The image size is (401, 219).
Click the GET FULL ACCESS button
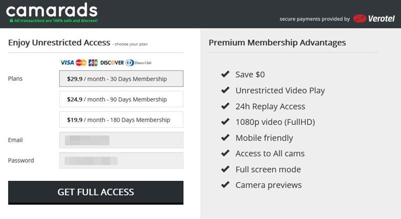pyautogui.click(x=96, y=192)
